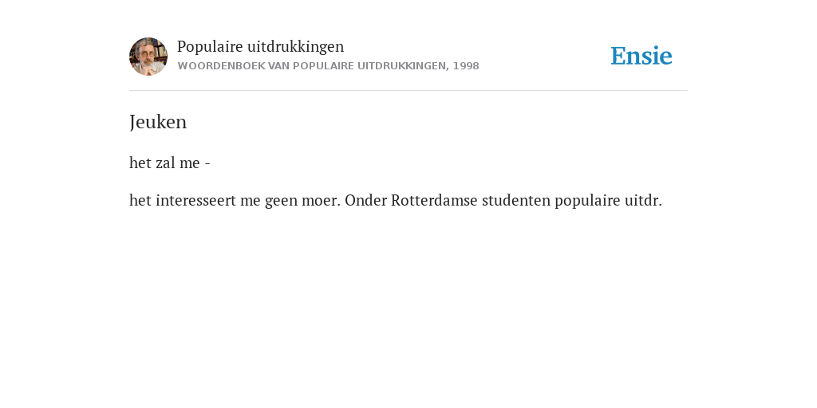Image resolution: width=817 pixels, height=408 pixels.
Task: Click the year '1998' in the subtitle
Action: click(x=466, y=66)
